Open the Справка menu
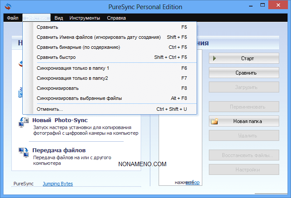The width and height of the screenshot is (291, 198). tap(116, 18)
